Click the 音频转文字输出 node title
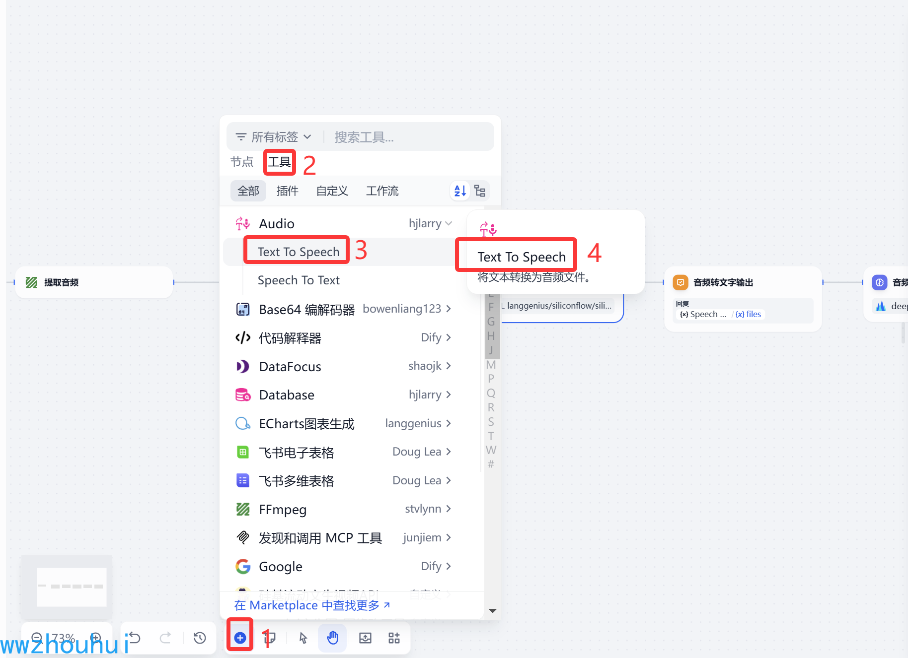This screenshot has width=908, height=658. coord(723,282)
